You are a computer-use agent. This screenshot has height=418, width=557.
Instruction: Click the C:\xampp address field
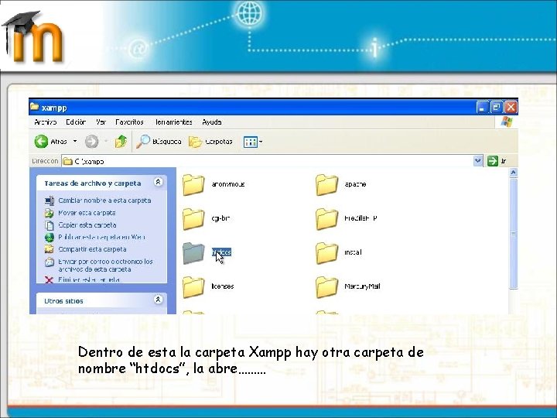268,161
